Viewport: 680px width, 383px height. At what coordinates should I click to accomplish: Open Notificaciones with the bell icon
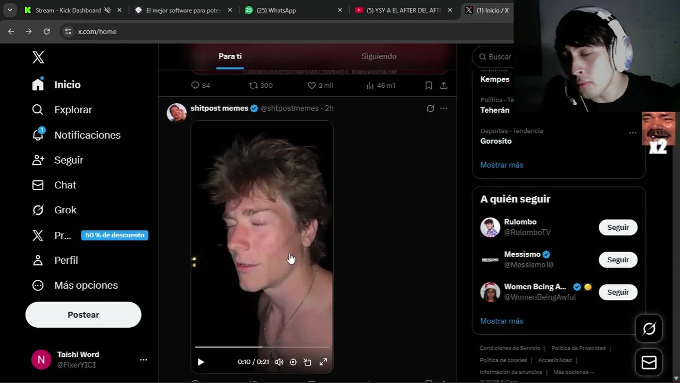tap(76, 135)
